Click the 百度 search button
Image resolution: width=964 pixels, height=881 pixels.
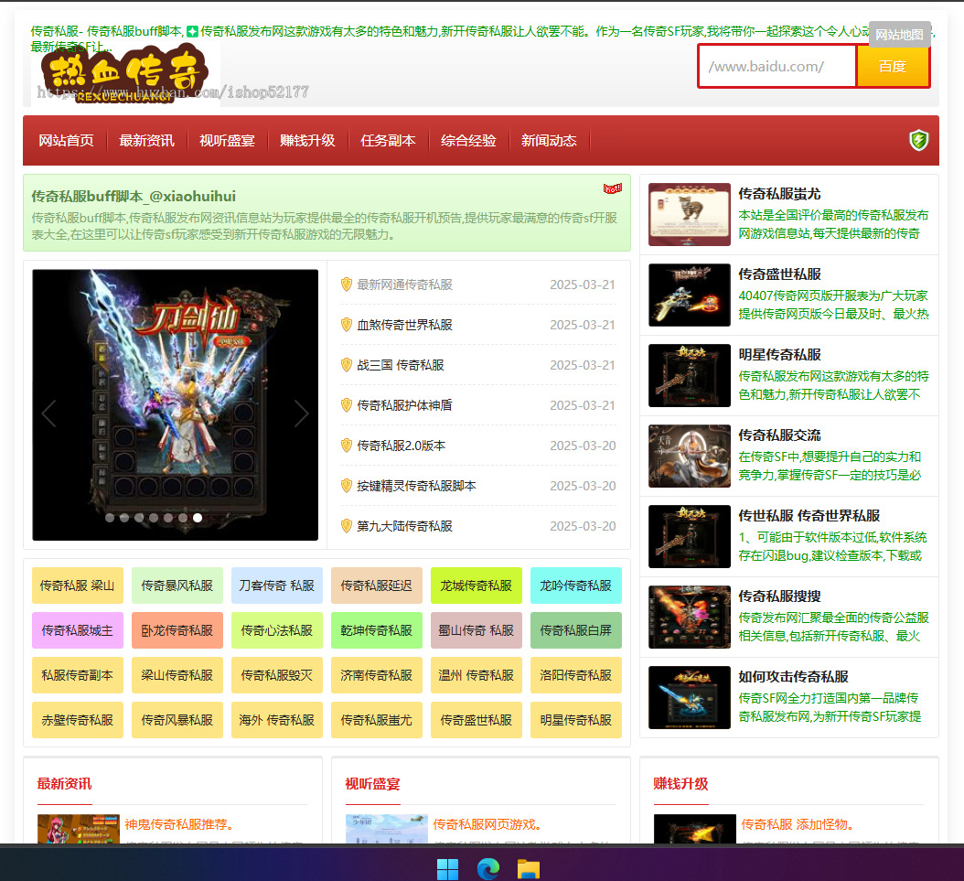pos(893,67)
